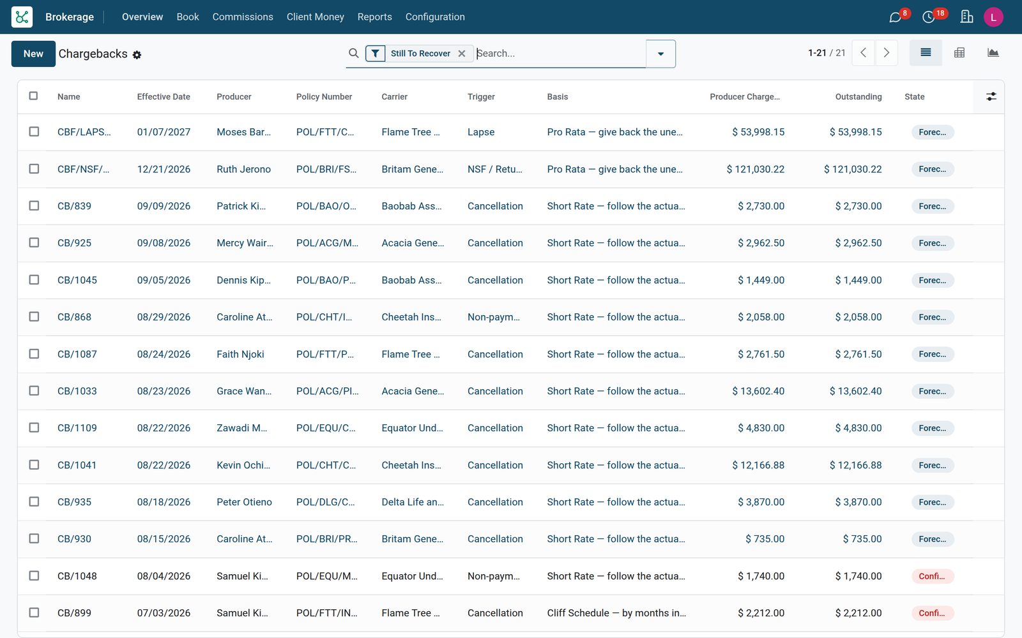
Task: Check the CB/839 row checkbox
Action: 34,205
